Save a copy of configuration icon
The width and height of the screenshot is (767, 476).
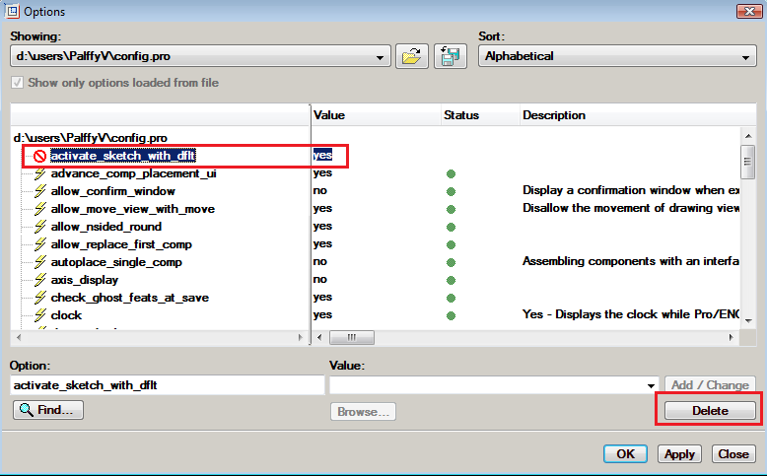pos(450,56)
